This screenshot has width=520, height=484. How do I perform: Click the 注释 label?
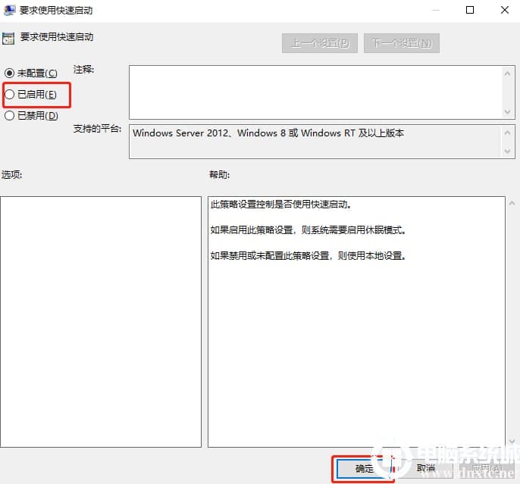pos(83,69)
